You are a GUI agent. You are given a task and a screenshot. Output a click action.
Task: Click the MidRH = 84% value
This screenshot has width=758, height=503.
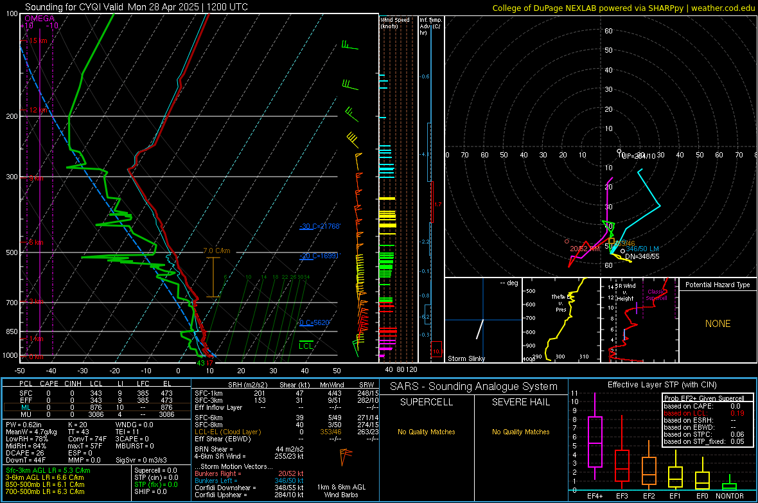click(x=26, y=446)
